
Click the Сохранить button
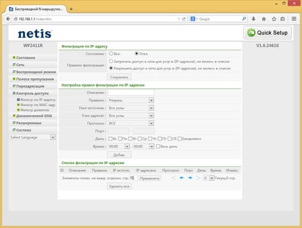click(x=119, y=77)
